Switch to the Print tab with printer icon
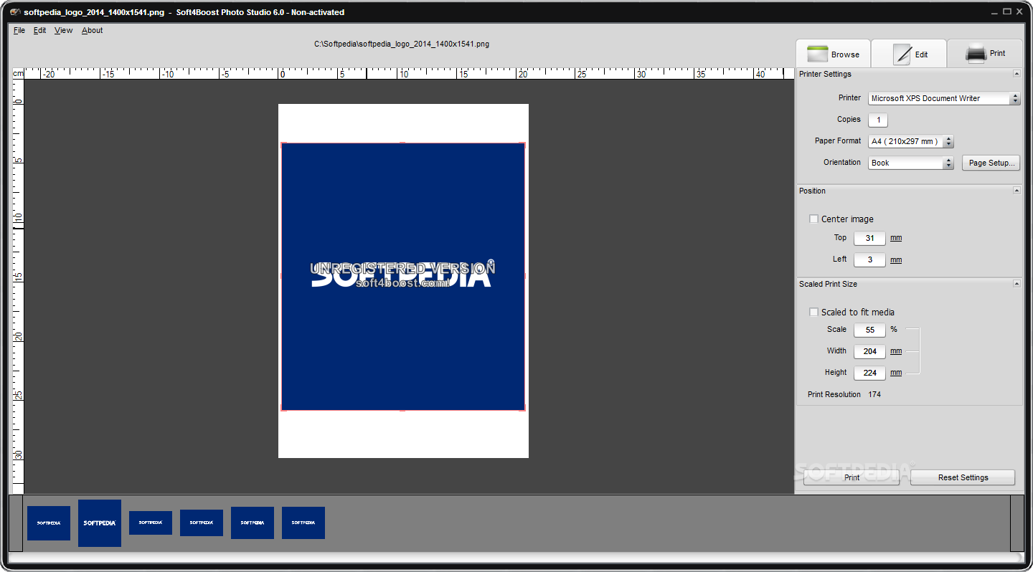Image resolution: width=1033 pixels, height=572 pixels. (x=985, y=54)
